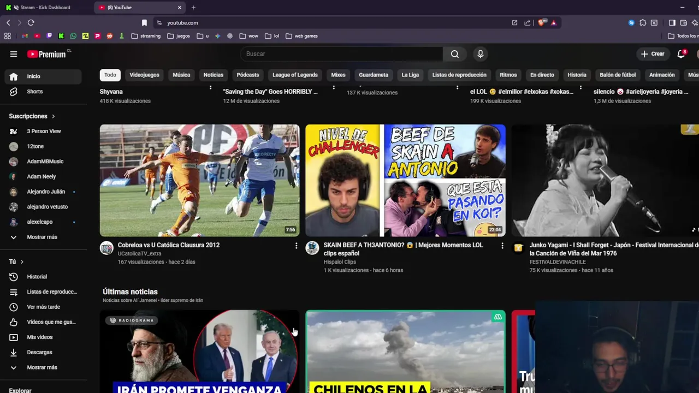Viewport: 699px width, 393px height.
Task: Open Adam Neely subscription channel
Action: [43, 176]
